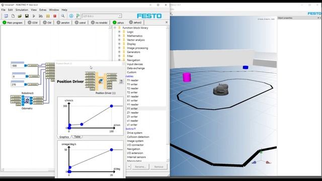Expand the Filter folder
This screenshot has width=322, height=181.
pyautogui.click(x=119, y=56)
